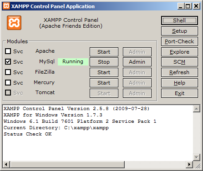
Task: Refresh the module status
Action: tap(179, 72)
